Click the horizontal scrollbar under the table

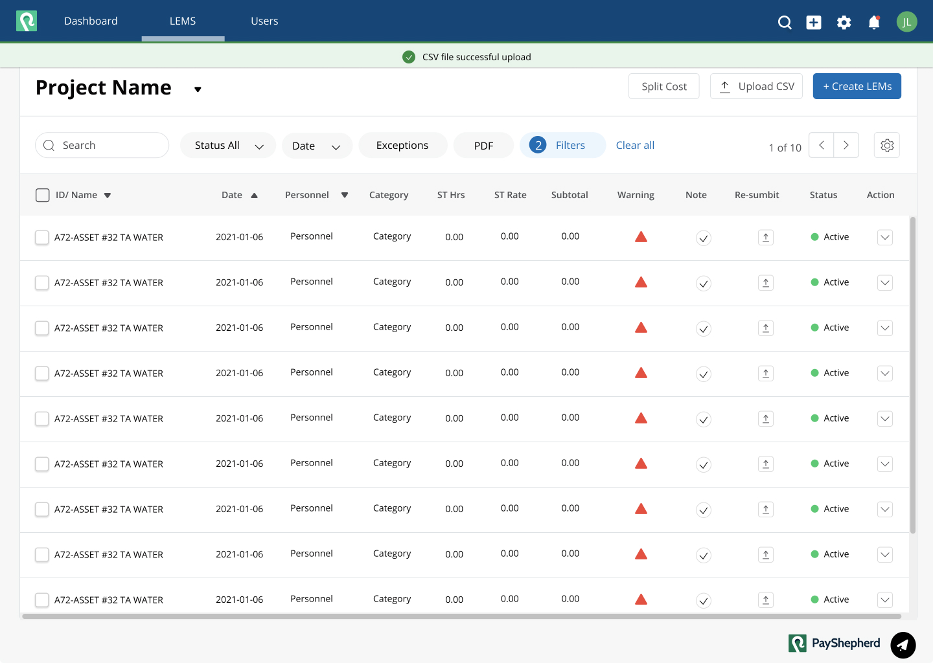coord(461,616)
